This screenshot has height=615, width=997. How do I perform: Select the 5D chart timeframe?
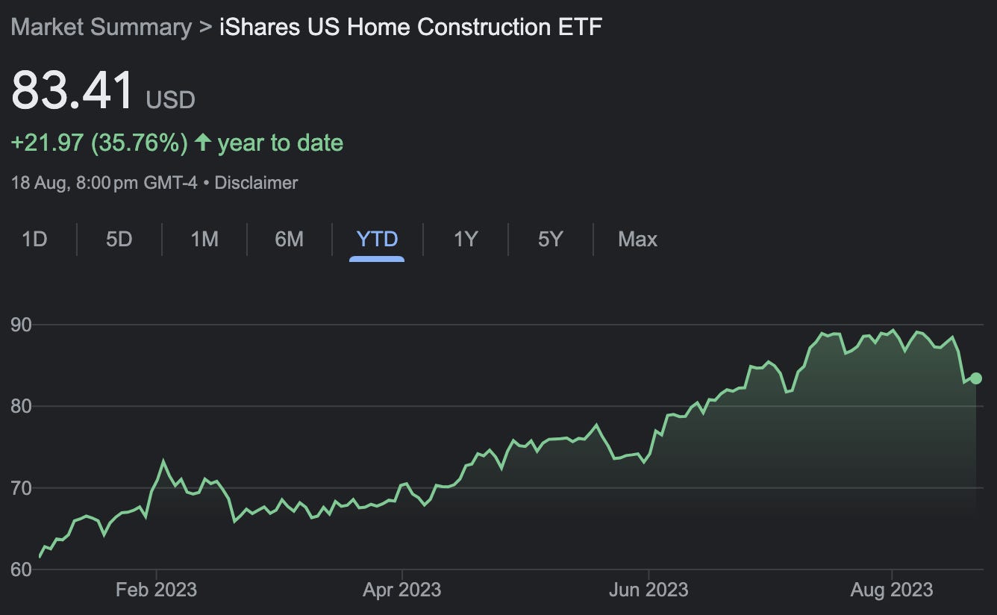(118, 239)
